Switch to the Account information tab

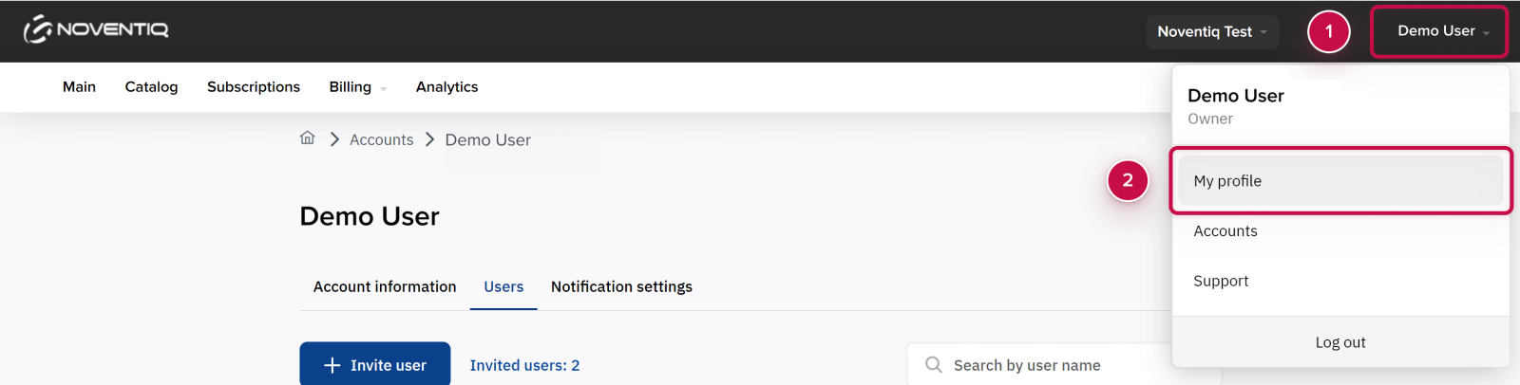385,286
